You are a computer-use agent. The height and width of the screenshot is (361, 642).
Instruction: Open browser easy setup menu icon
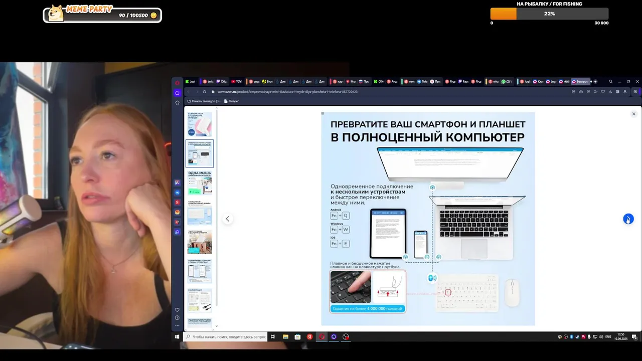pyautogui.click(x=617, y=92)
